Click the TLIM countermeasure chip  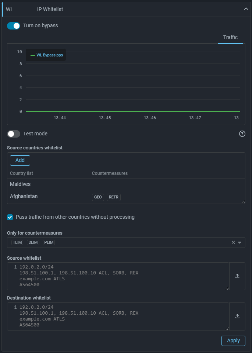tap(17, 242)
